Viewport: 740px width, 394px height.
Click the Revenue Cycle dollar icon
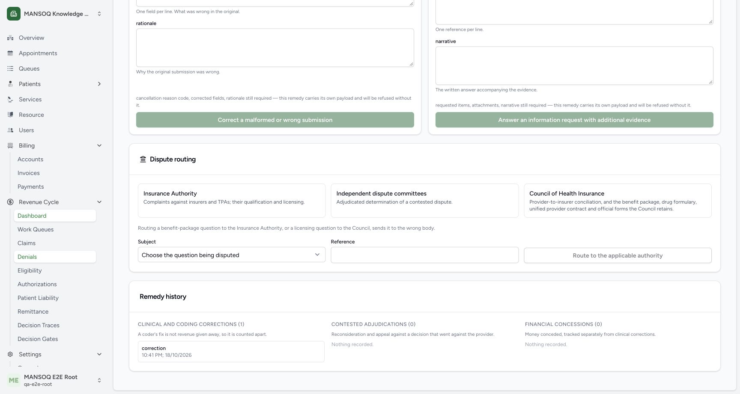10,202
